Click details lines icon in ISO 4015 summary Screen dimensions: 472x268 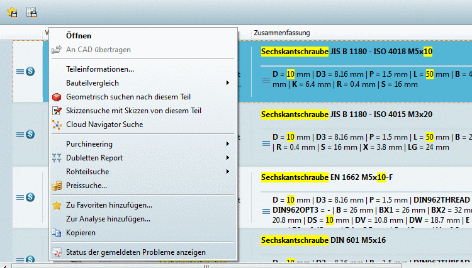tap(266, 143)
